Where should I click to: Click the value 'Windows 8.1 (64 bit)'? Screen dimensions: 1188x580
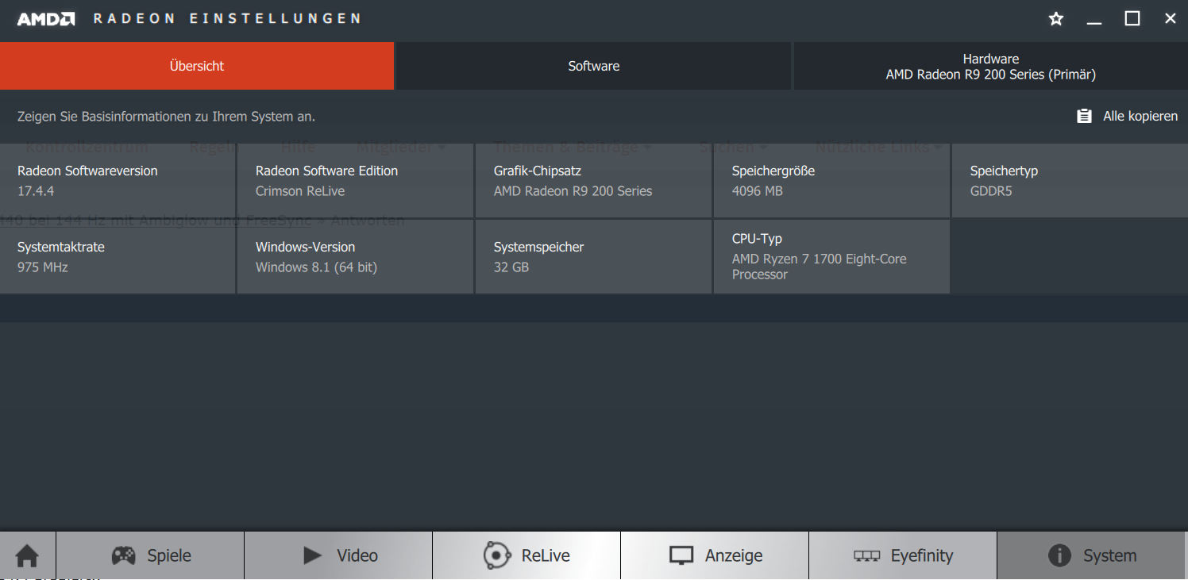316,267
